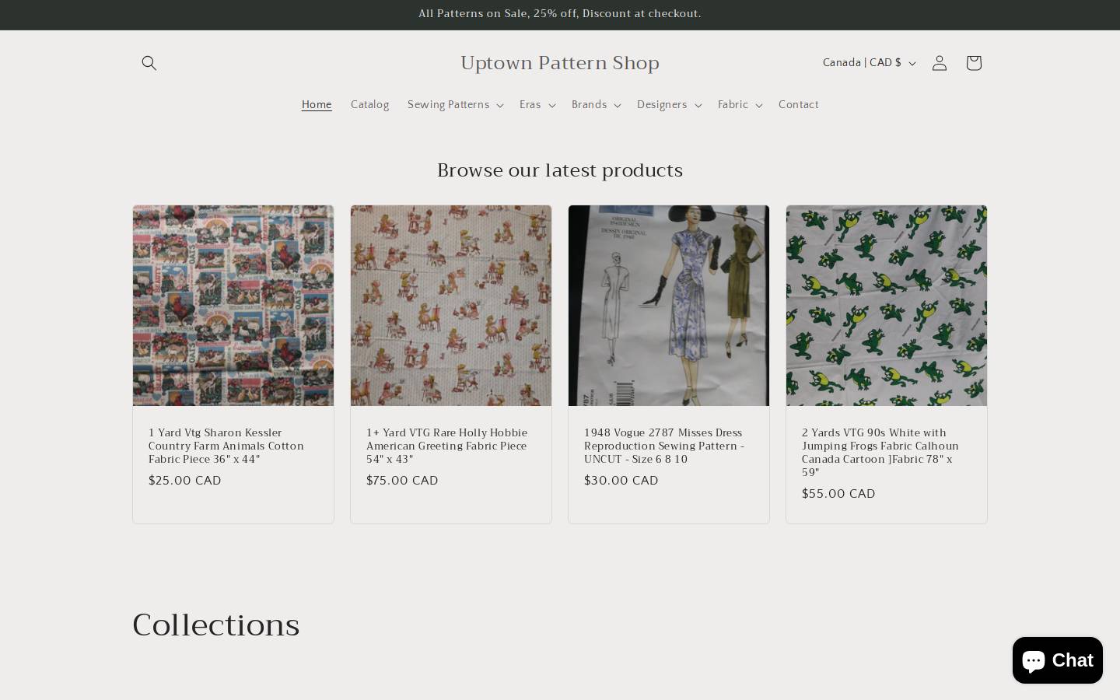1120x700 pixels.
Task: Click the $75.00 CAD price
Action: pos(402,481)
